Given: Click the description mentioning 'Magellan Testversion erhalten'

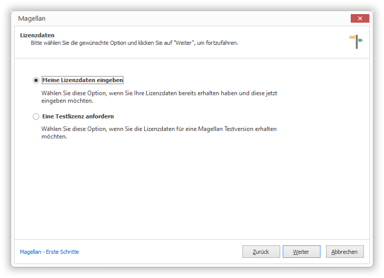Looking at the screenshot, I should (x=159, y=133).
